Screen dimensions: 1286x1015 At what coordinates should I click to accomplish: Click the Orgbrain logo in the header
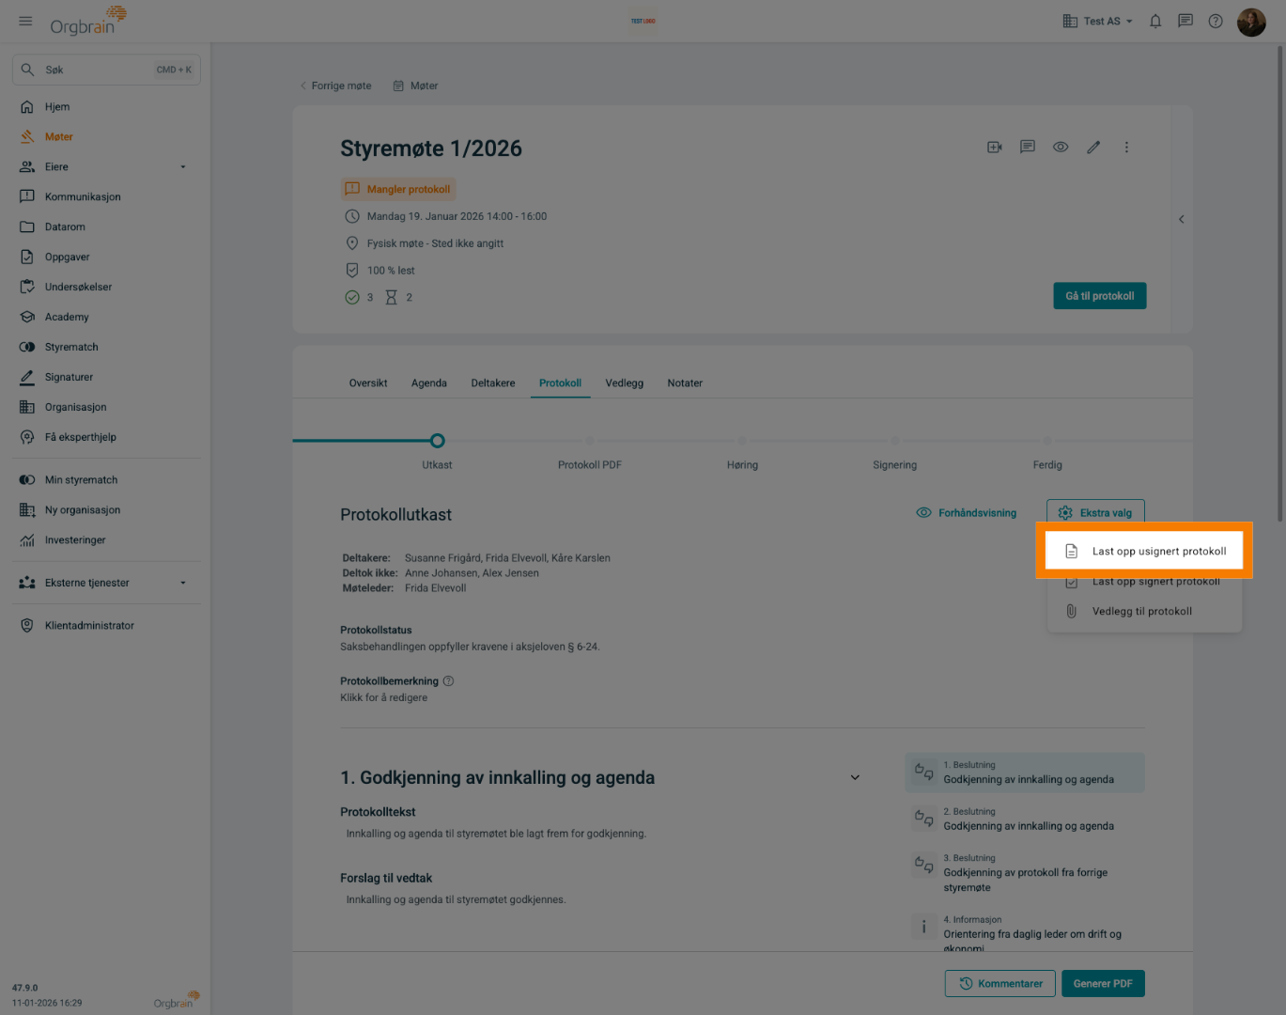88,21
